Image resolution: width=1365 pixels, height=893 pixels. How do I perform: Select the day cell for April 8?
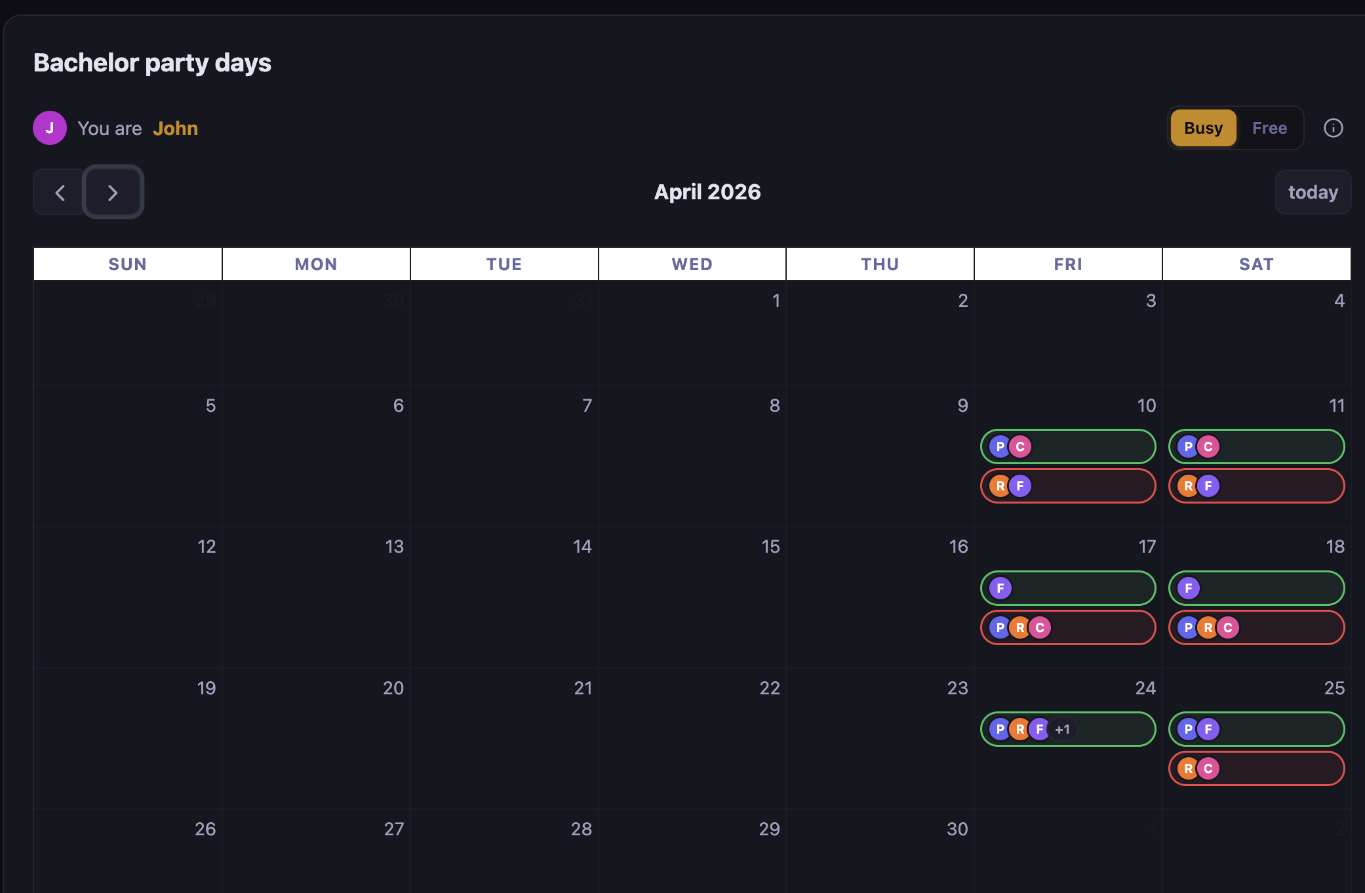point(692,456)
